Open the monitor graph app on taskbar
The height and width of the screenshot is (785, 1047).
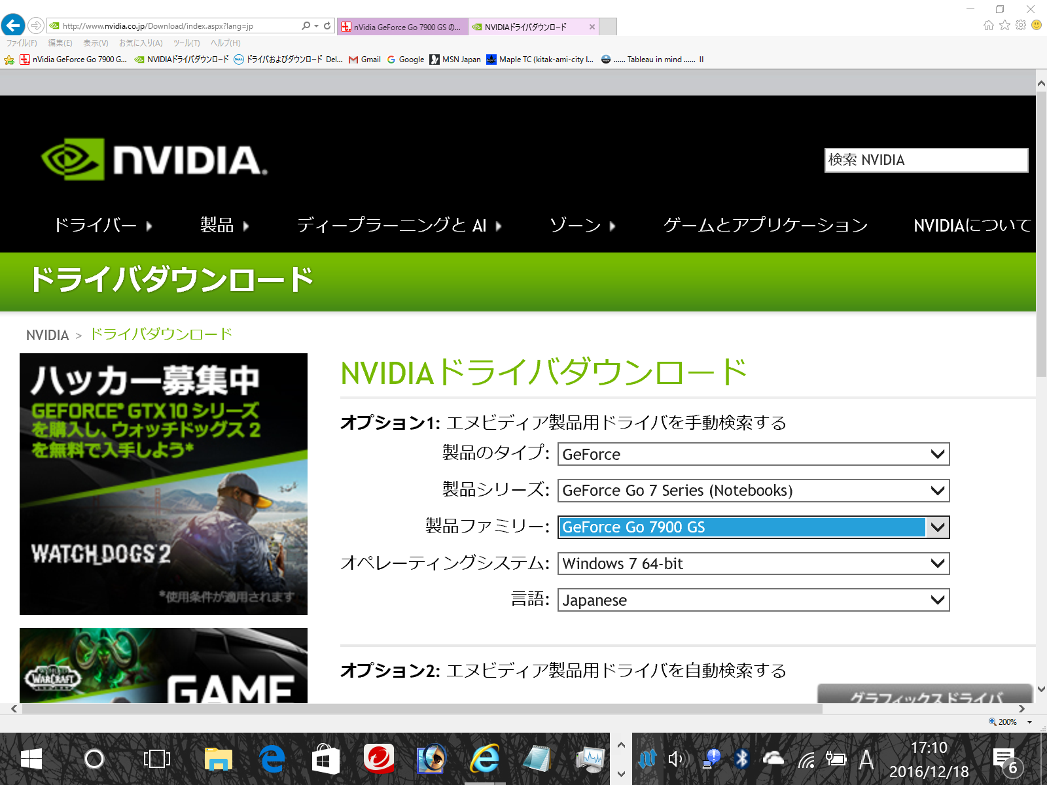(x=591, y=759)
